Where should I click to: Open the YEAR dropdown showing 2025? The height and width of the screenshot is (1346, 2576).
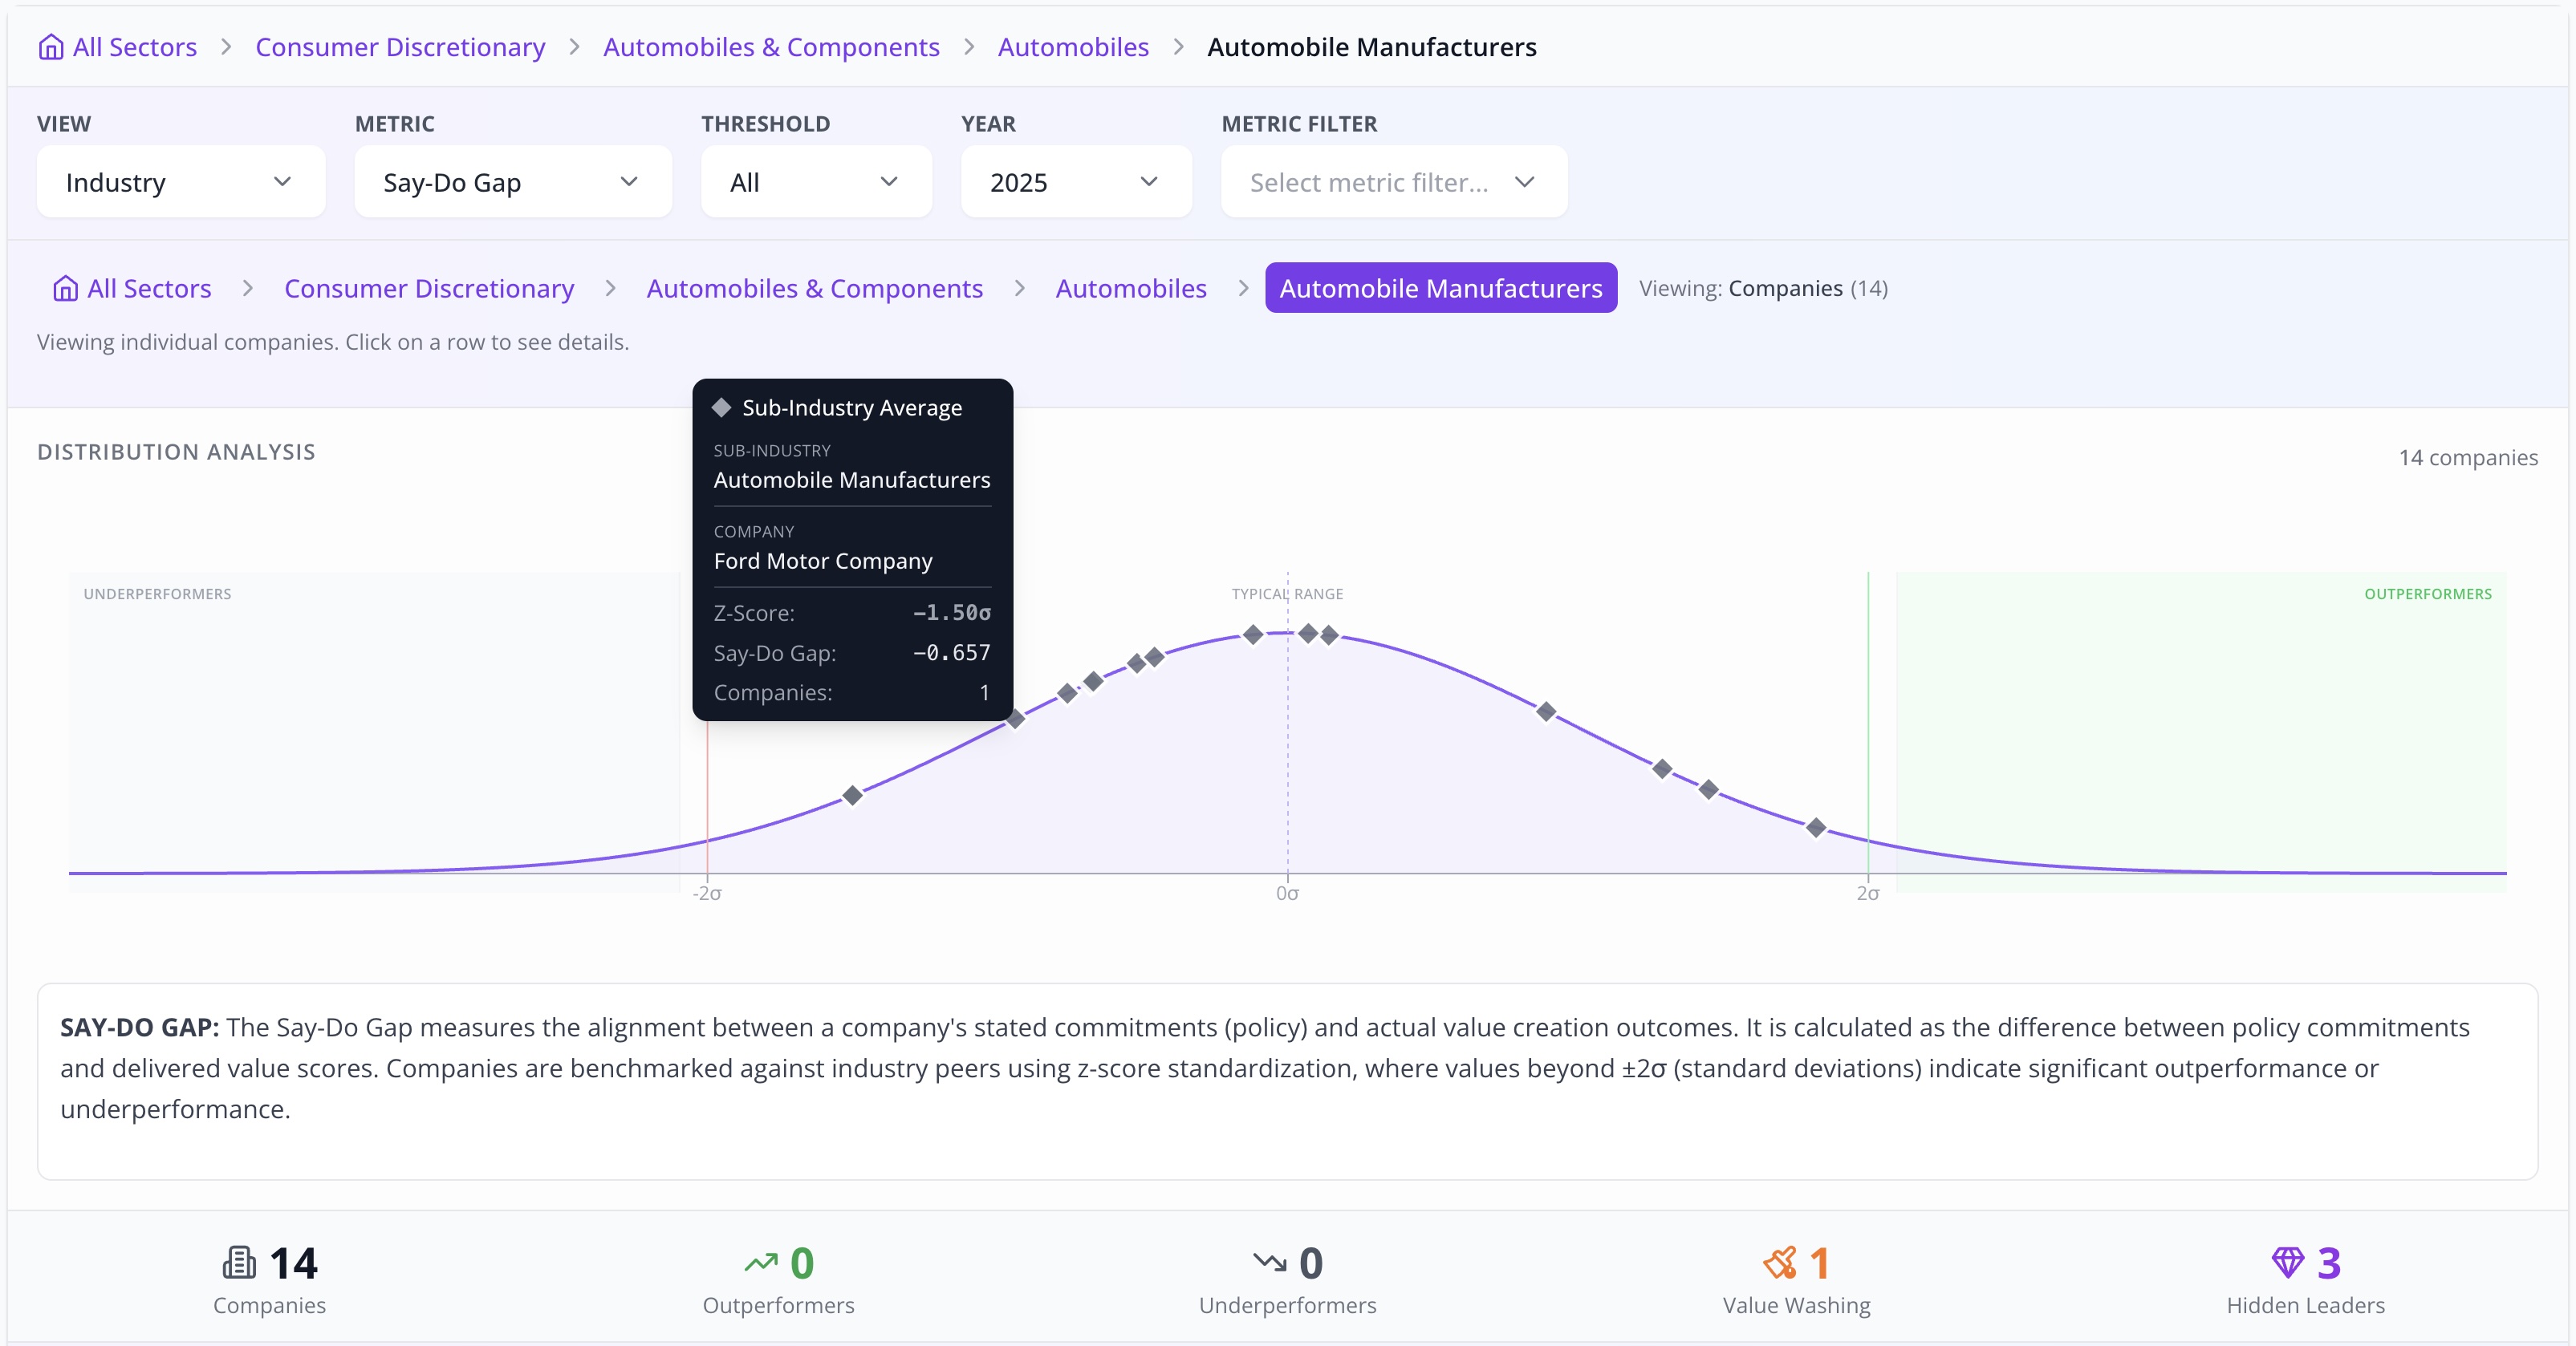(x=1076, y=182)
